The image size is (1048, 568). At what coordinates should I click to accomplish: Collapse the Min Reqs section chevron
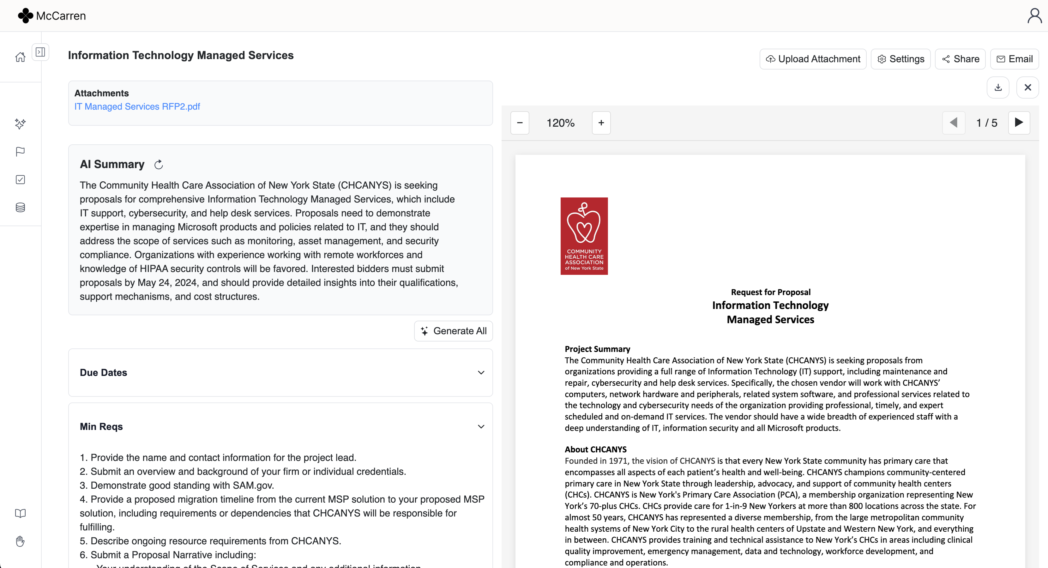(481, 426)
